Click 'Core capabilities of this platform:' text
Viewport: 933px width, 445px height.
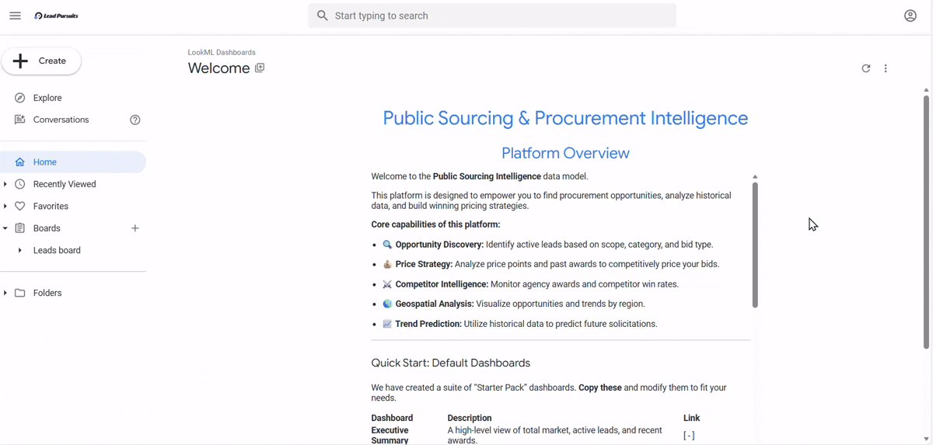click(435, 224)
